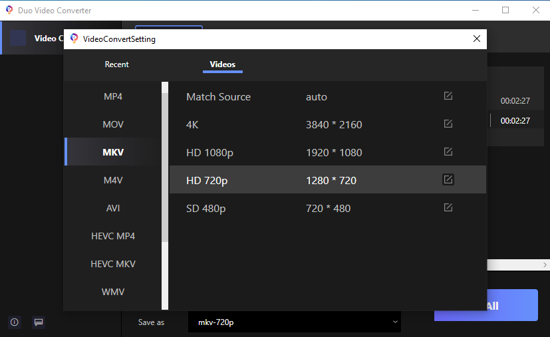The image size is (550, 337).
Task: Select HEVC MKV format
Action: (113, 264)
